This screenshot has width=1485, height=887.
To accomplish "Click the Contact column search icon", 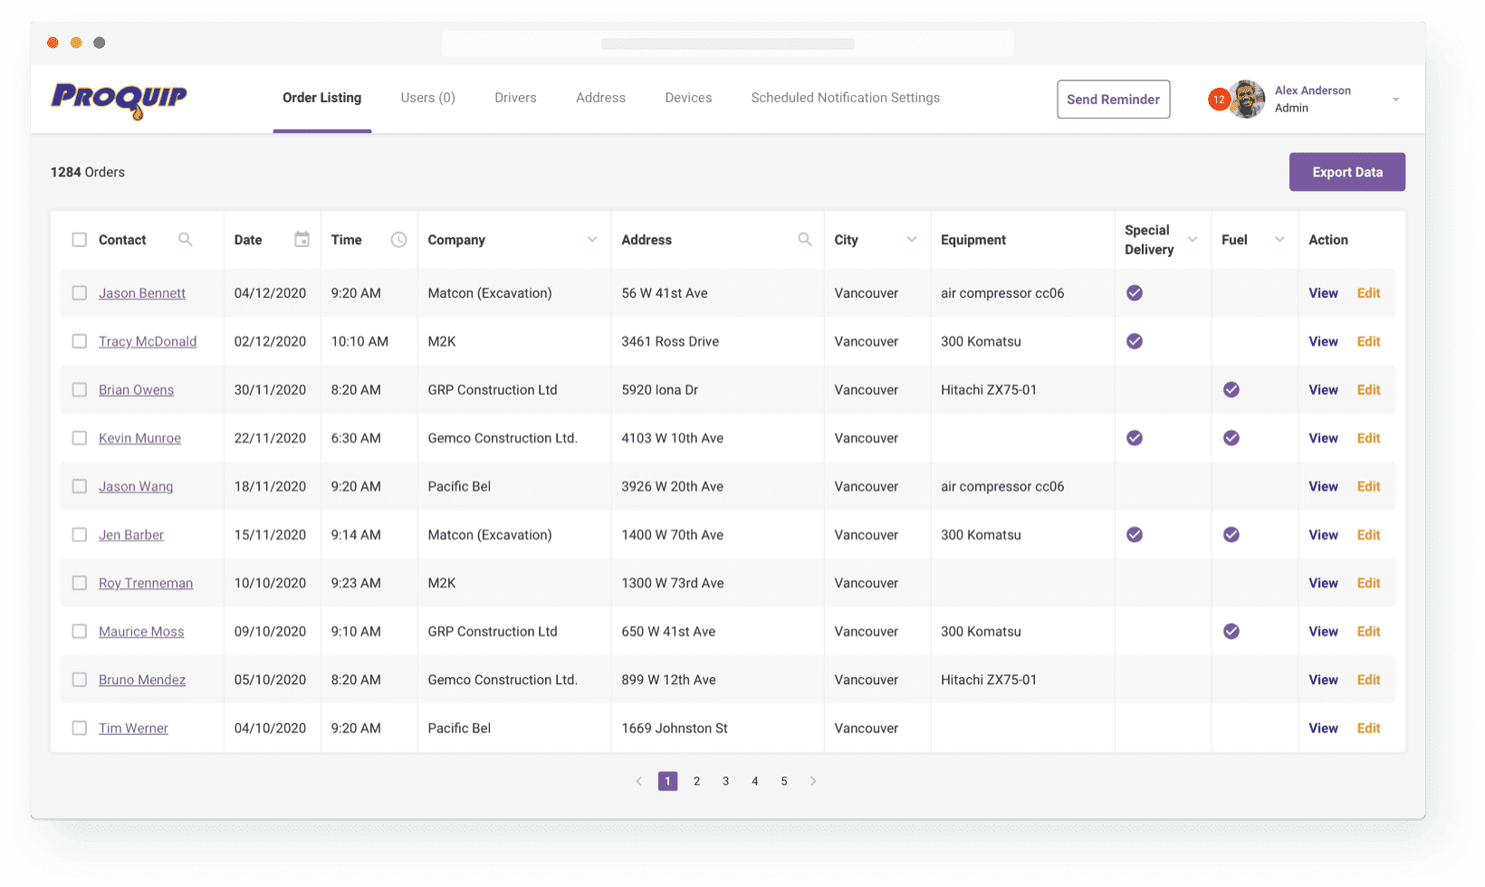I will pyautogui.click(x=186, y=240).
